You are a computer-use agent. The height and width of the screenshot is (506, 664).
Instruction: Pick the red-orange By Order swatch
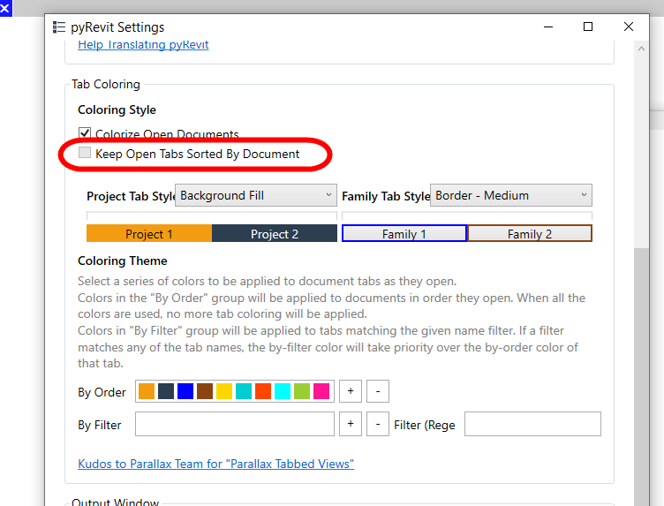(263, 391)
